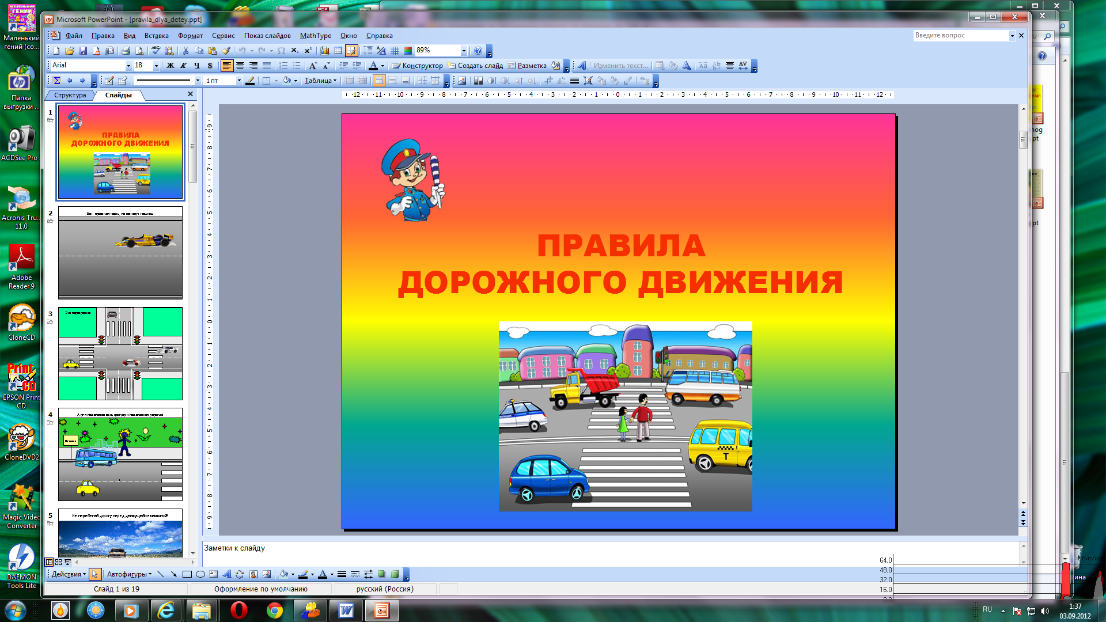Open the Arial font name dropdown

(x=128, y=66)
